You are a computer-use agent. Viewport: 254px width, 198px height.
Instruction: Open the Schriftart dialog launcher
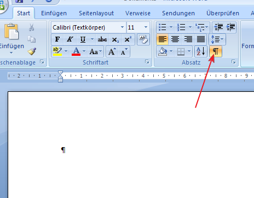(147, 62)
